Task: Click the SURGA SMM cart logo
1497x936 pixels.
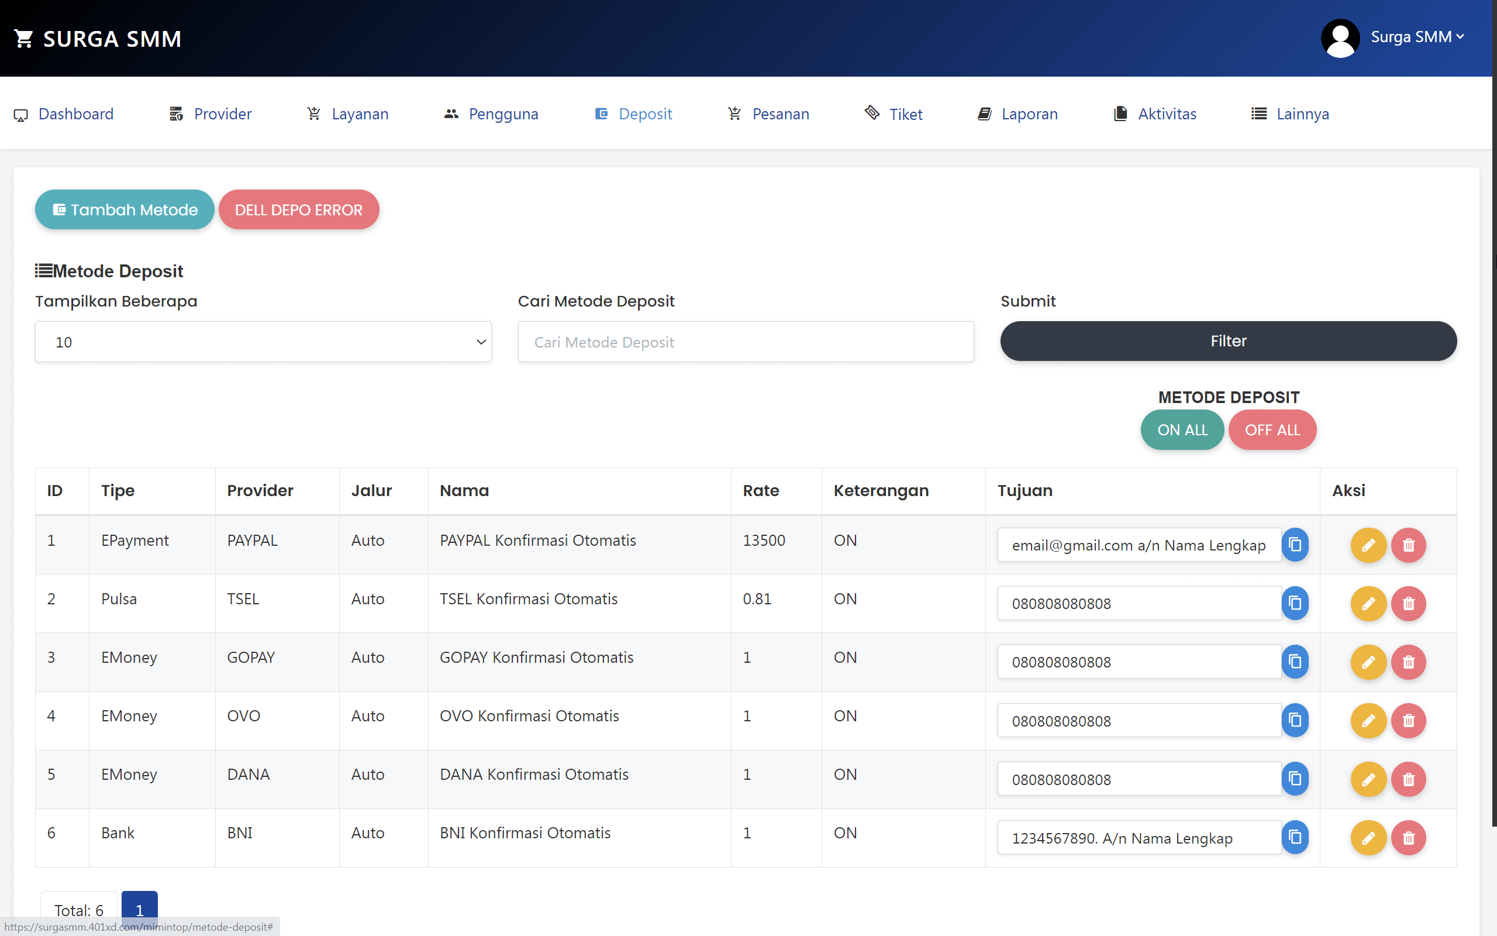Action: 23,39
